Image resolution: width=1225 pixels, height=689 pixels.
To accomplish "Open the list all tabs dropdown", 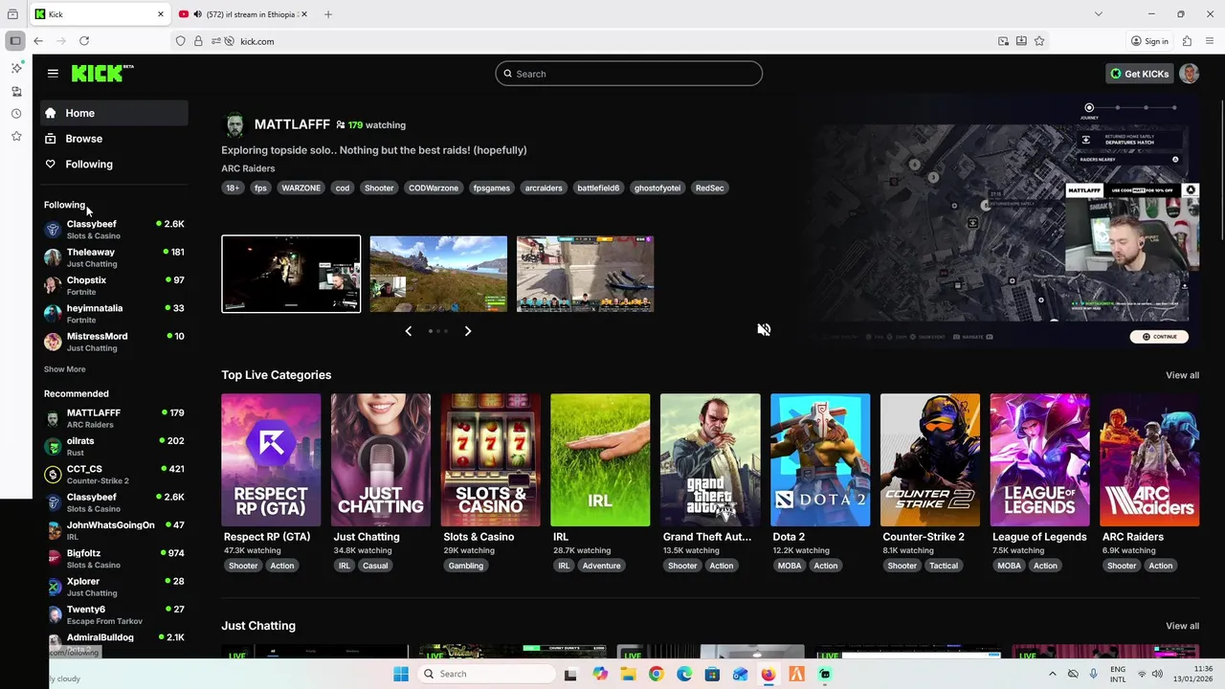I will (x=1099, y=14).
